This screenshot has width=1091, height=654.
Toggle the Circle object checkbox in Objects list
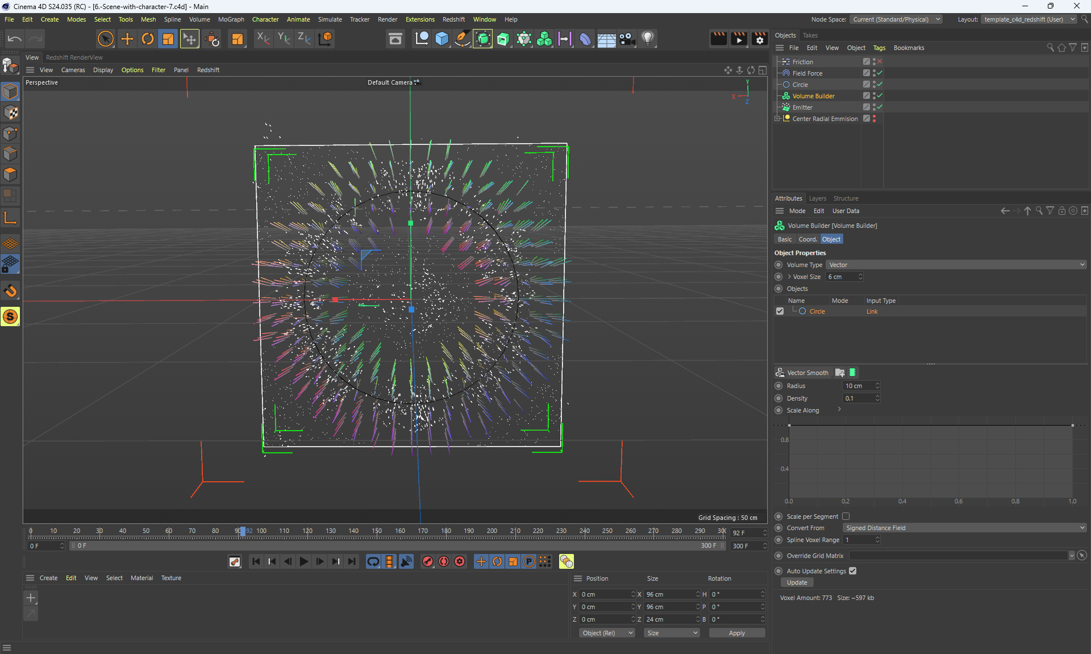780,311
